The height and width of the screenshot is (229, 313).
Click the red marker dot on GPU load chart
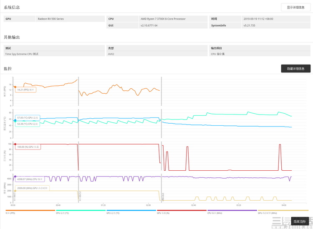point(15,144)
